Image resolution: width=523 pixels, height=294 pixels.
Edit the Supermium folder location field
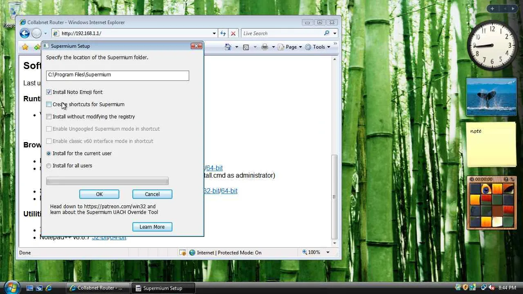[x=118, y=76]
